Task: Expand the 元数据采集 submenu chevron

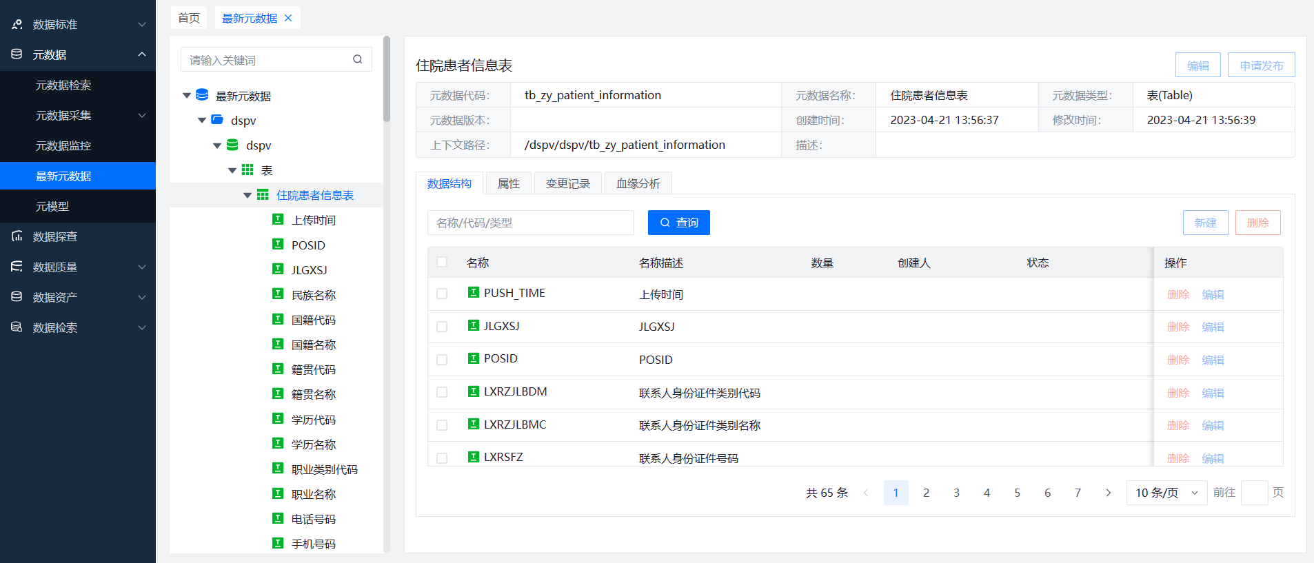Action: coord(142,115)
